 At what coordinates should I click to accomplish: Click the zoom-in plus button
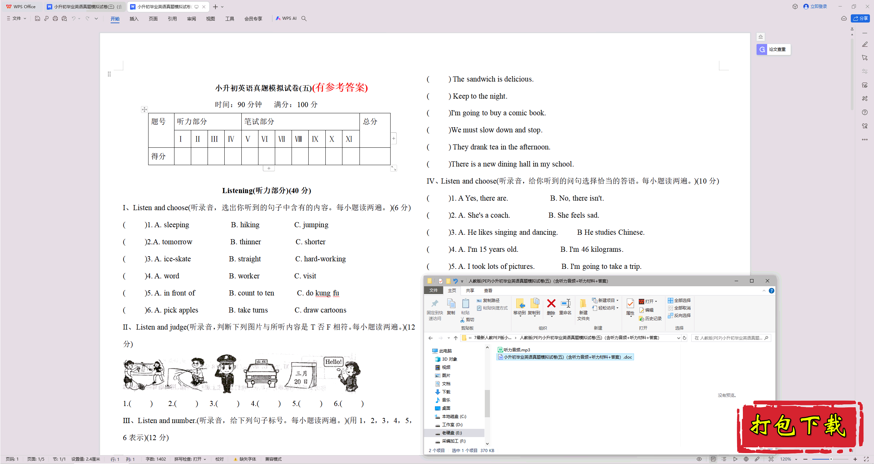pos(855,459)
